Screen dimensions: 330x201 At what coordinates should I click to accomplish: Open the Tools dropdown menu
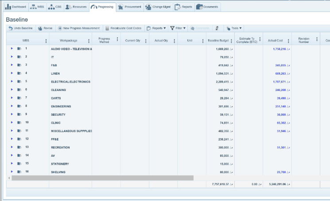(x=235, y=28)
